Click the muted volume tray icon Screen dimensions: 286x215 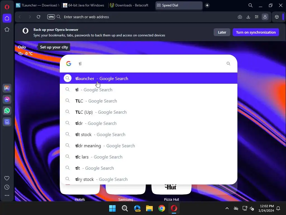[252, 208]
